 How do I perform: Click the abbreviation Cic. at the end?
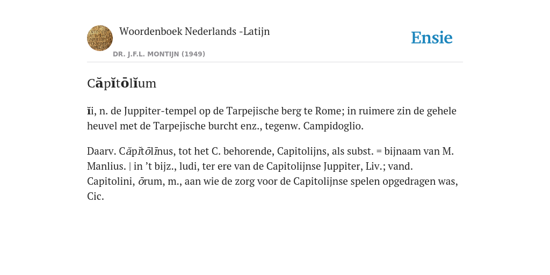click(x=96, y=197)
